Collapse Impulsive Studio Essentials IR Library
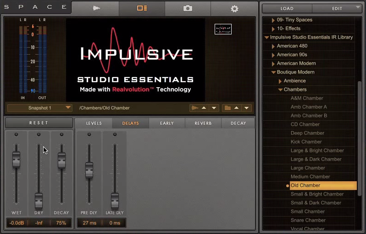366x234 pixels. [x=266, y=37]
